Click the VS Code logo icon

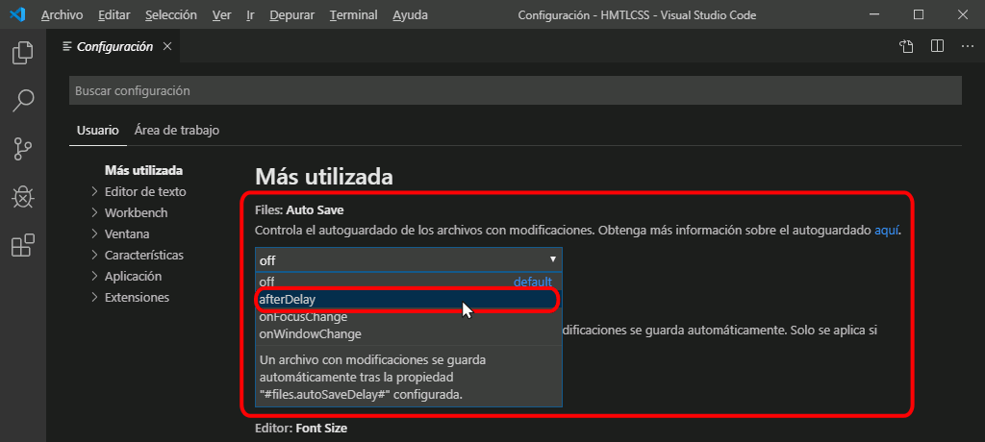tap(17, 14)
